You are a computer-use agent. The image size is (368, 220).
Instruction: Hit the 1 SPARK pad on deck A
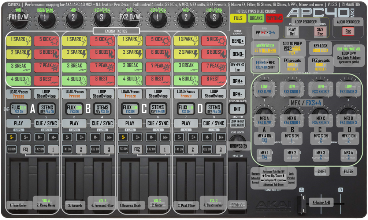(x=19, y=41)
